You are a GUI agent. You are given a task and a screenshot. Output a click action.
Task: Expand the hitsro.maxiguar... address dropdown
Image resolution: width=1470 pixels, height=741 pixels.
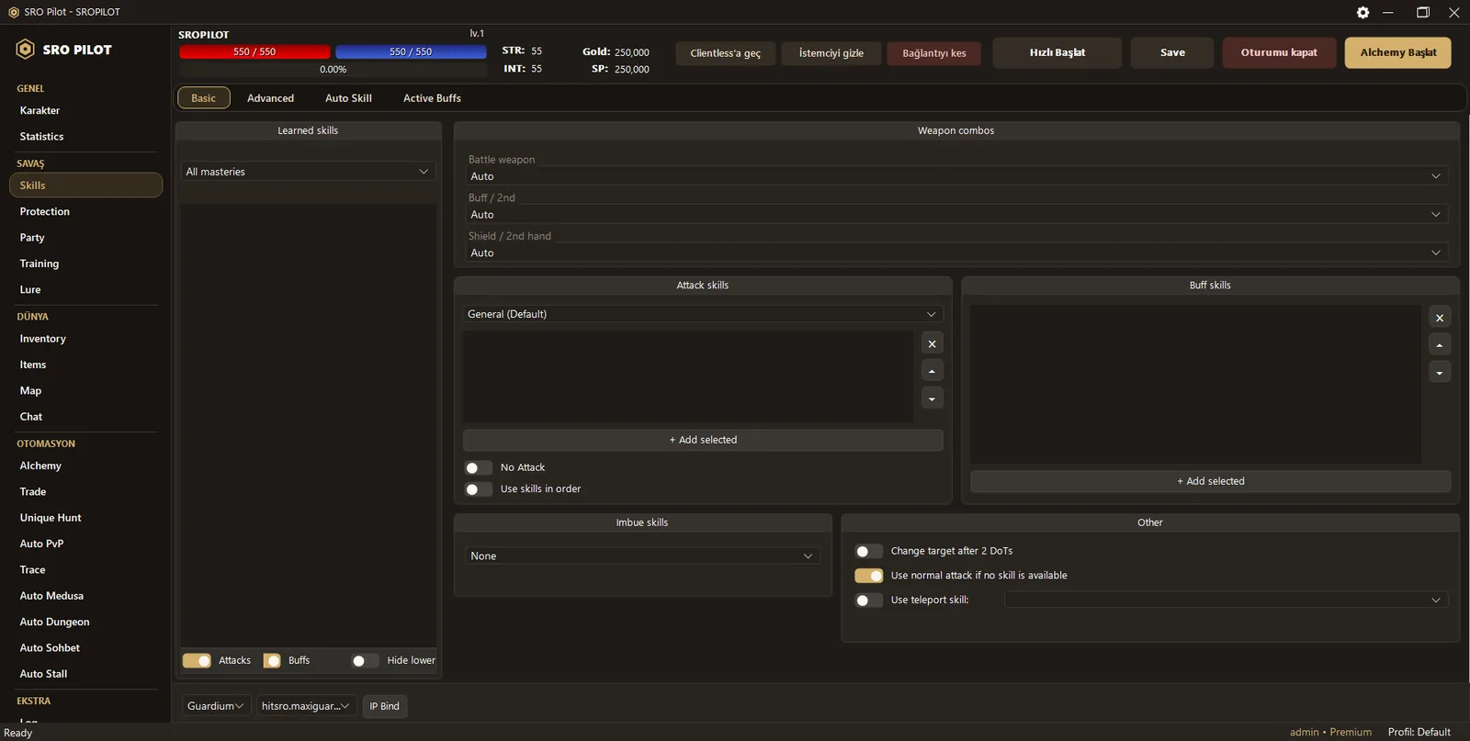(x=306, y=706)
